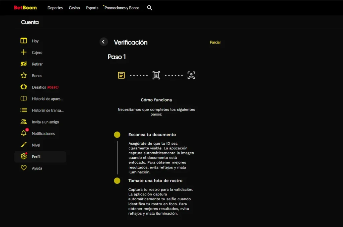Select the document scan step icon

tap(156, 75)
